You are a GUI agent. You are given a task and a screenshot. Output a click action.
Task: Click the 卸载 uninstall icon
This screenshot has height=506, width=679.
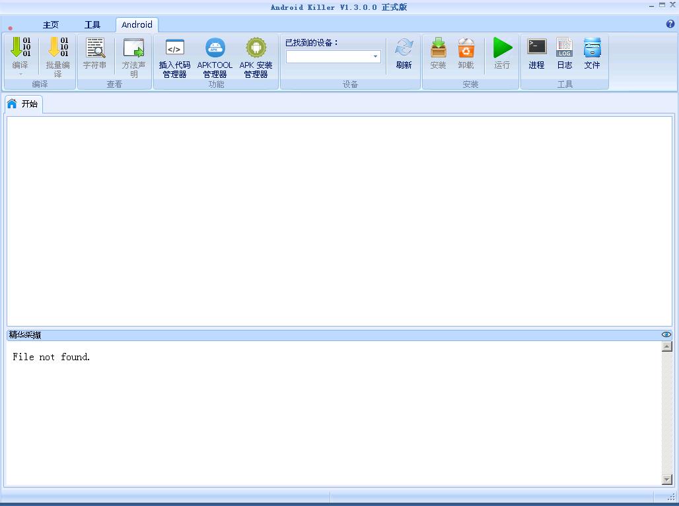[x=466, y=47]
